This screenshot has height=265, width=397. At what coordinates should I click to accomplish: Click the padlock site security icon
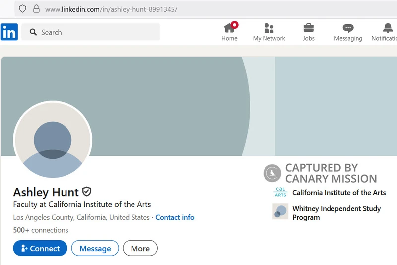point(36,9)
